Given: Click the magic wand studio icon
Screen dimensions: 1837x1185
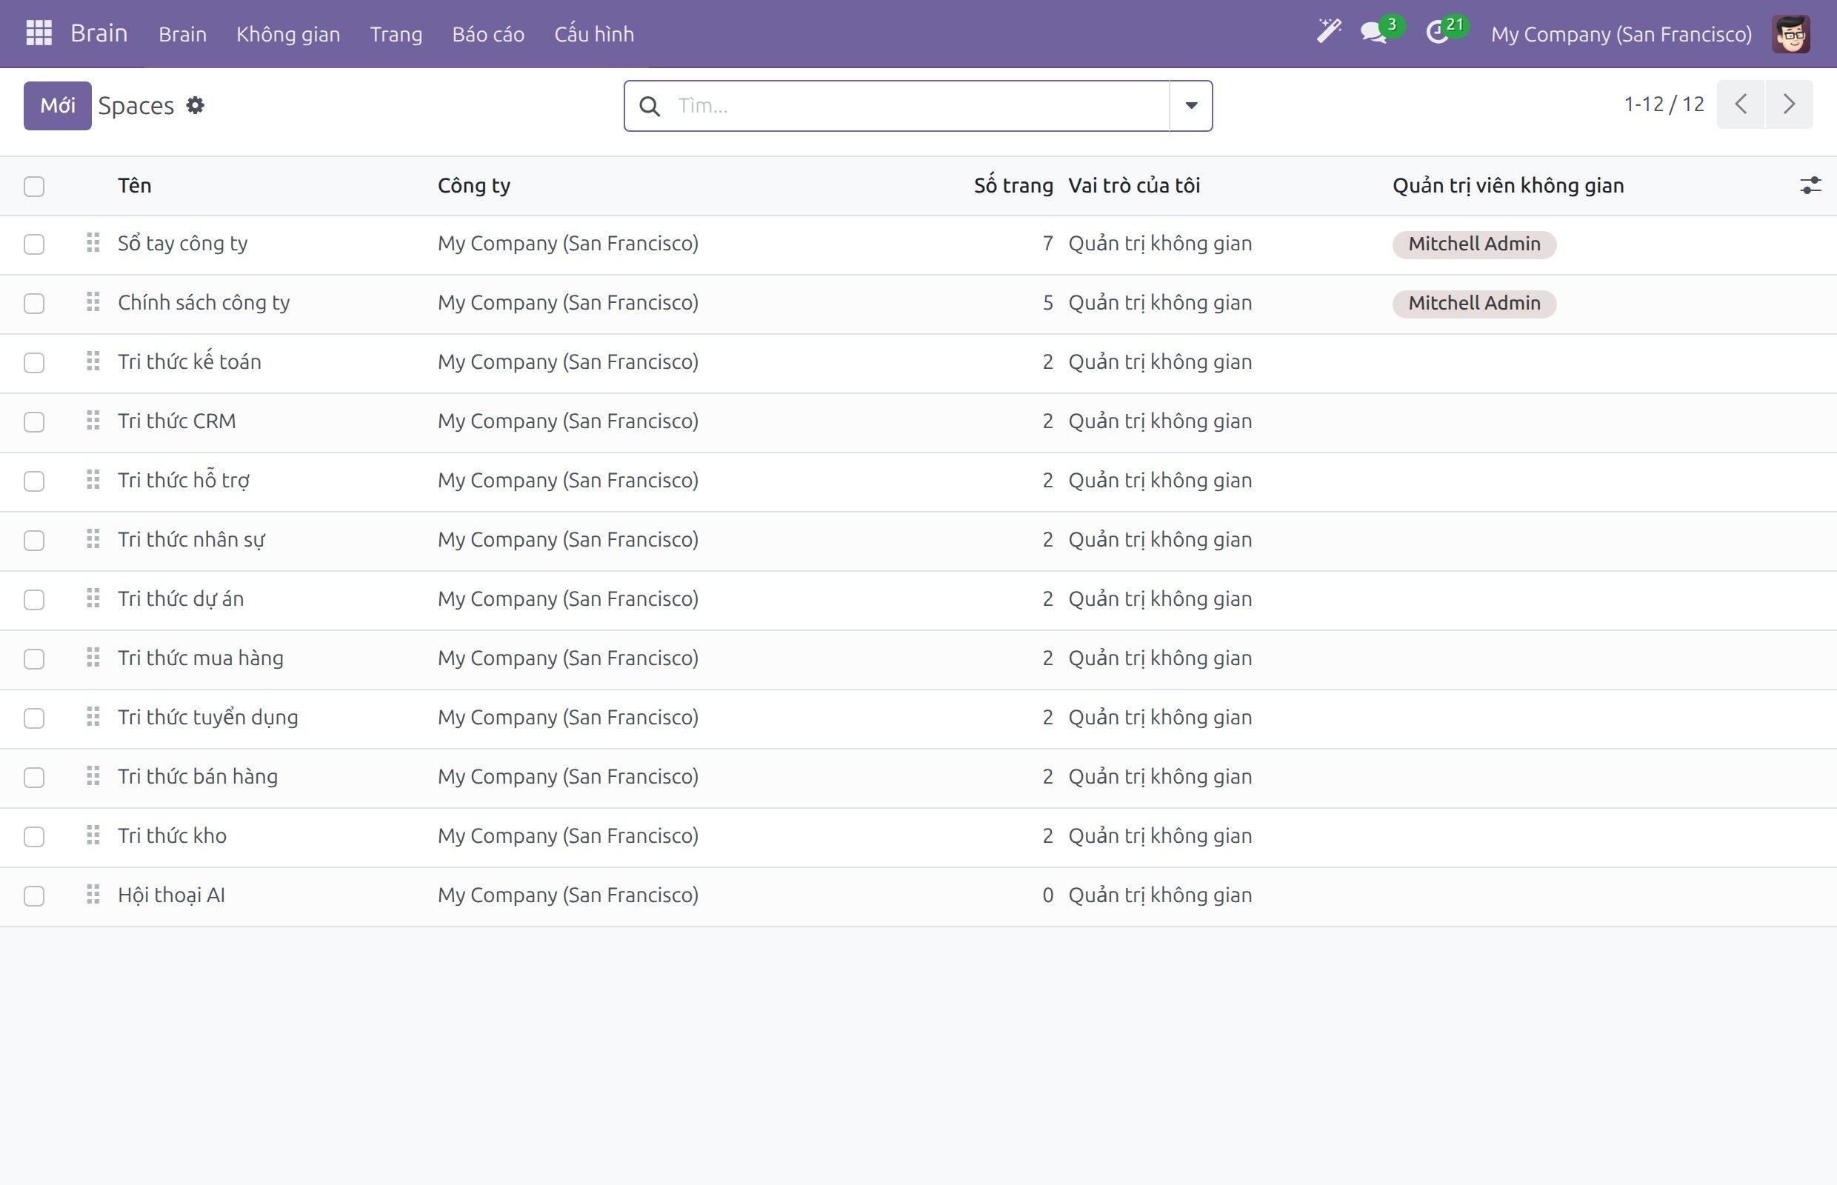Looking at the screenshot, I should 1328,32.
